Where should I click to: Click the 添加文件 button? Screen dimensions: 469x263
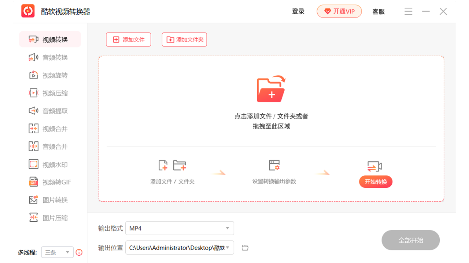pyautogui.click(x=128, y=39)
